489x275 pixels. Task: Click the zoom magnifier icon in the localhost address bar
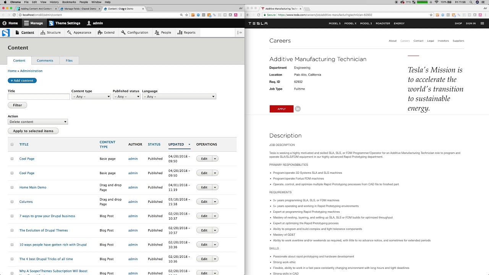(181, 15)
